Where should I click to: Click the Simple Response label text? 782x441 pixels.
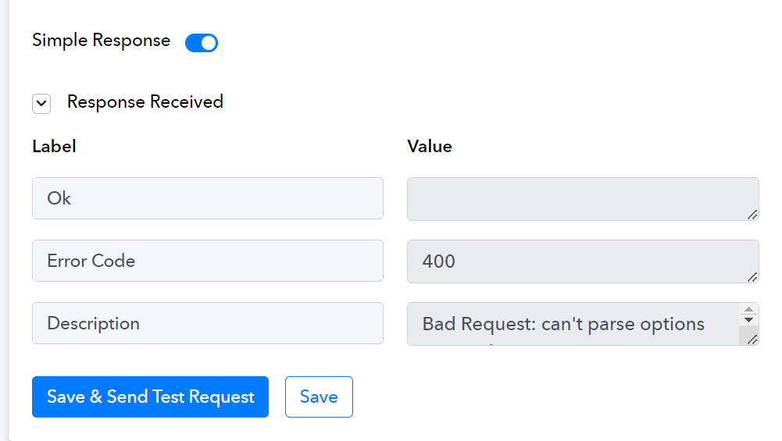click(x=102, y=41)
